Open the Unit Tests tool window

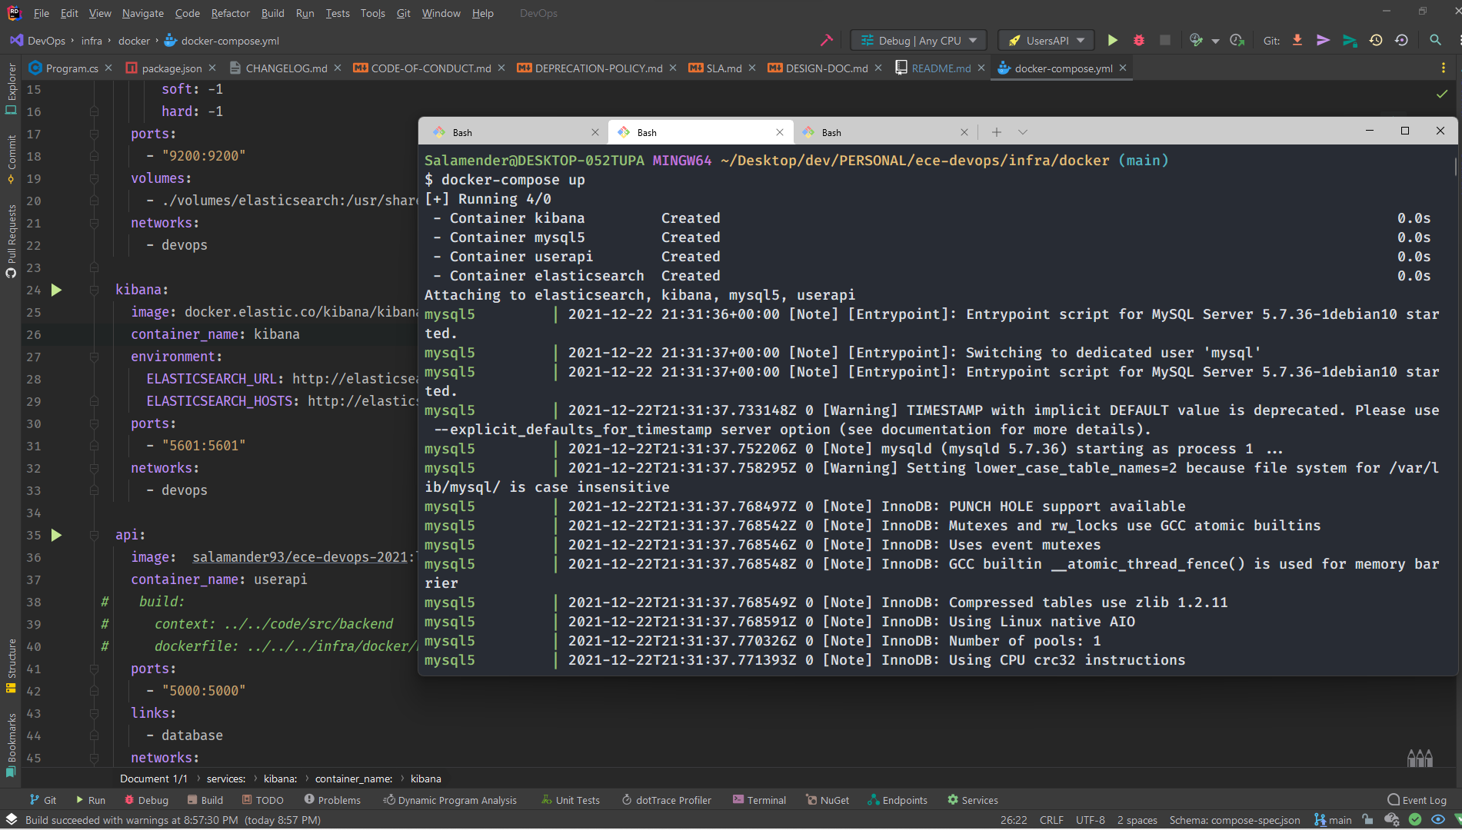click(570, 800)
